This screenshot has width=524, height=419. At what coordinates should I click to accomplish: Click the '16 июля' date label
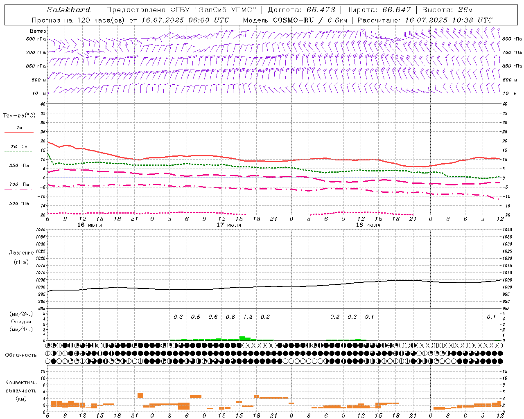click(x=90, y=225)
